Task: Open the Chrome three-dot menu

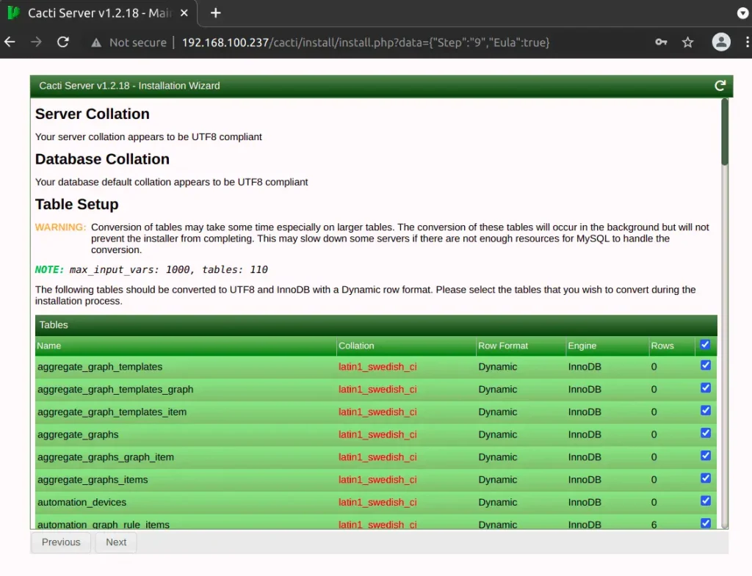Action: pos(746,42)
